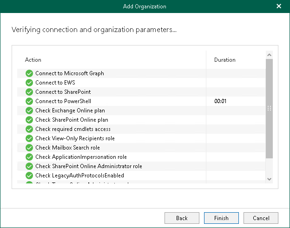Screen dimensions: 290x228
Task: Click the check icon for Connect to SharePoint
Action: (x=29, y=92)
